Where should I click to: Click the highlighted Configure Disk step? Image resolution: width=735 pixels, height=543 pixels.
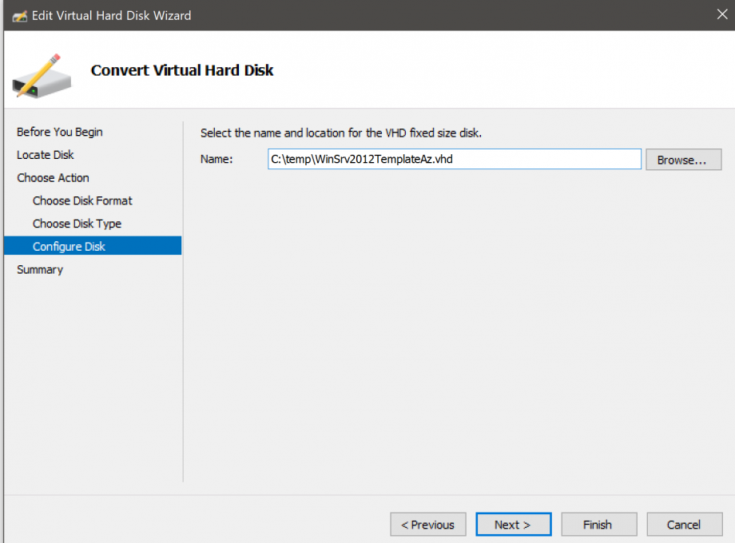pyautogui.click(x=68, y=246)
